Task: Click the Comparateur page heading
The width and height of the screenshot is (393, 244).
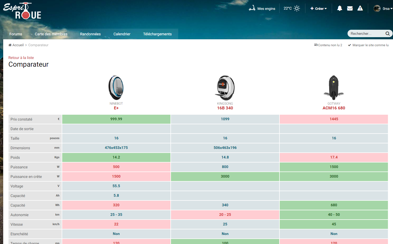Action: pyautogui.click(x=28, y=64)
